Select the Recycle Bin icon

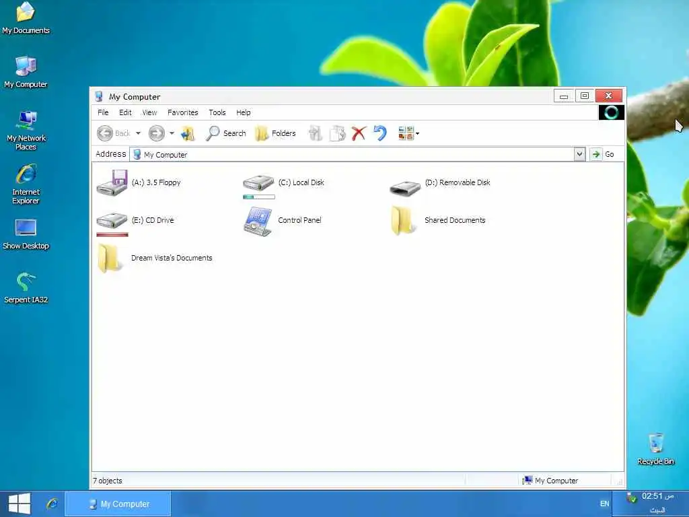tap(655, 449)
